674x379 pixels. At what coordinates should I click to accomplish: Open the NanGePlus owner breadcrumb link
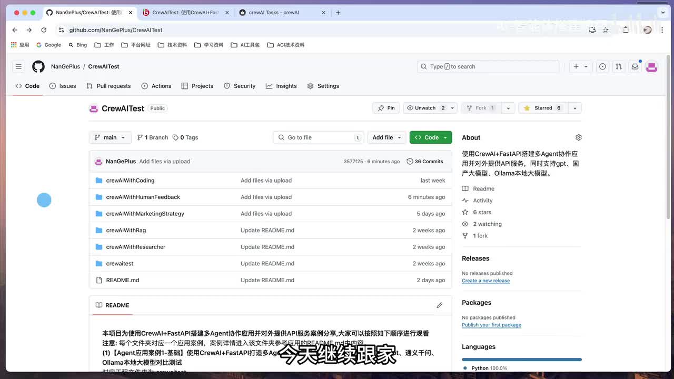[65, 66]
